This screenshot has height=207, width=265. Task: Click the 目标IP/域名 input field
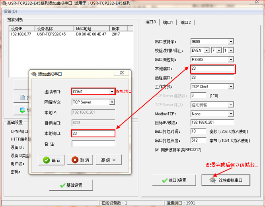coord(212,122)
